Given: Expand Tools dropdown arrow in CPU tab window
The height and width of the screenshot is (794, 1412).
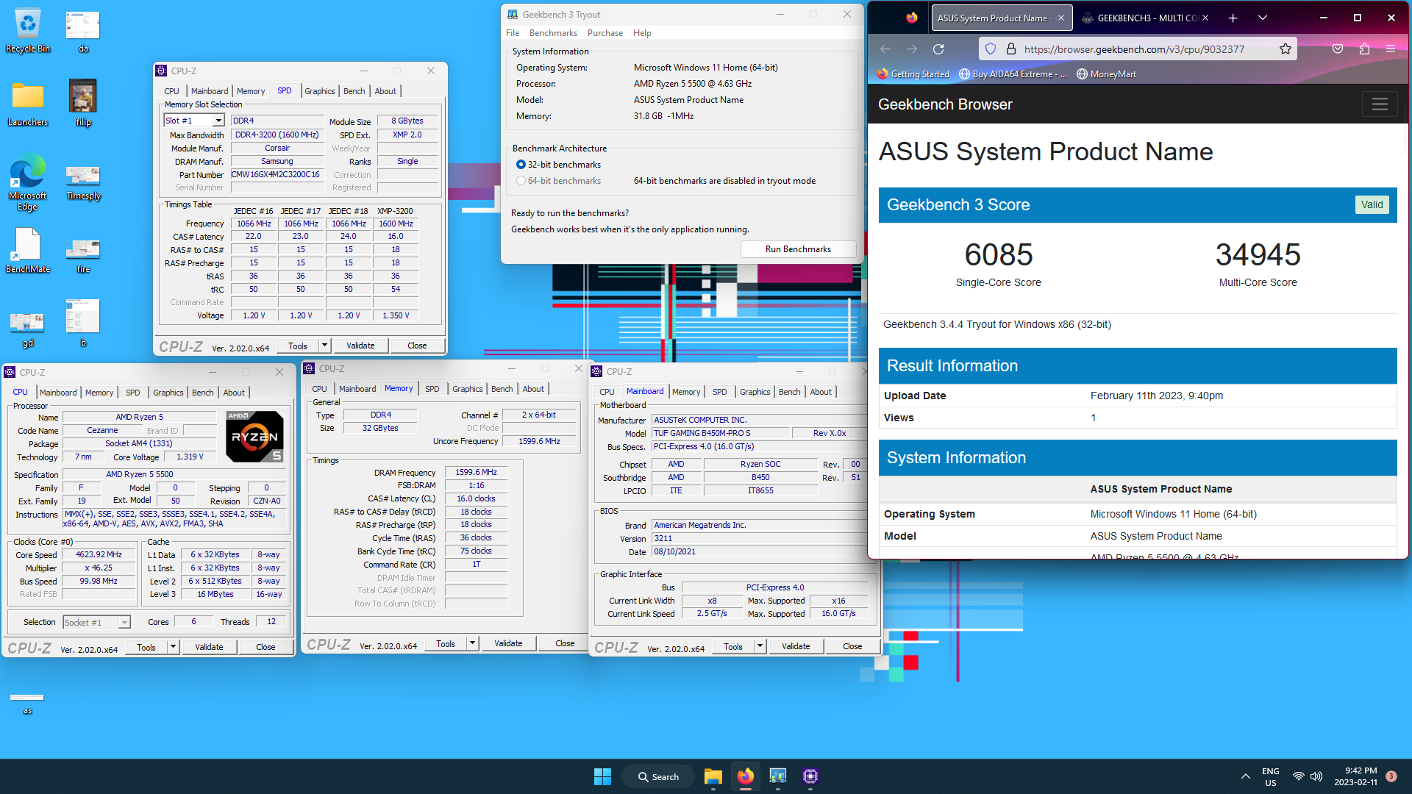Looking at the screenshot, I should click(x=173, y=647).
